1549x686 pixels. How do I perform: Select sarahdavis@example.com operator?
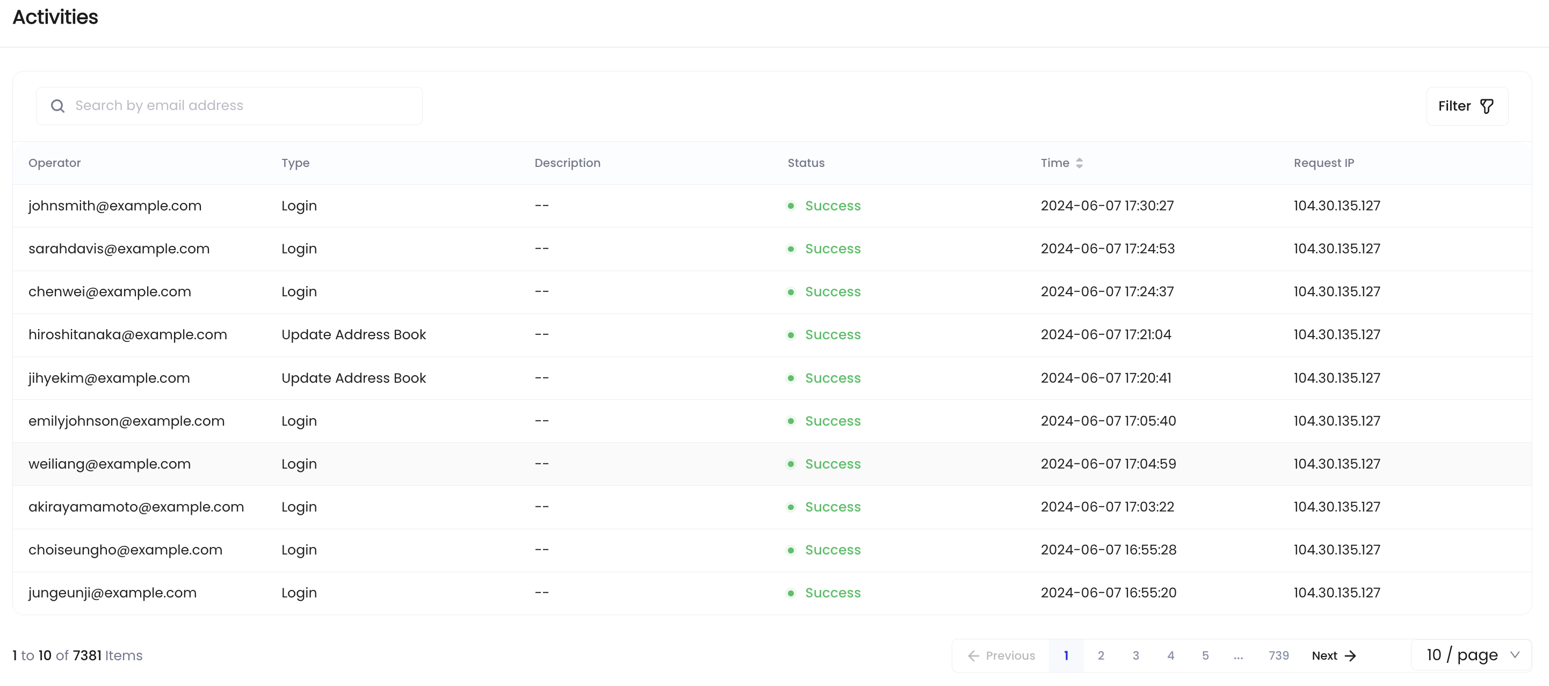(119, 249)
